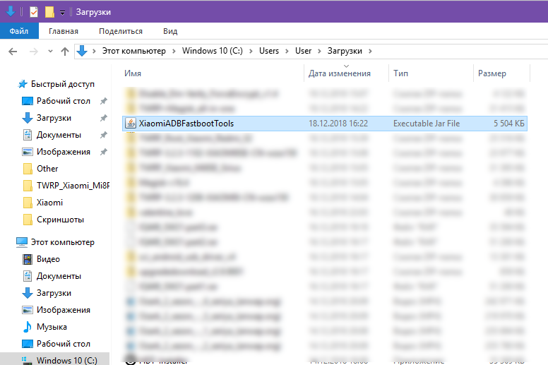548x365 pixels.
Task: Sort files by the Дата изменения column
Action: [339, 73]
